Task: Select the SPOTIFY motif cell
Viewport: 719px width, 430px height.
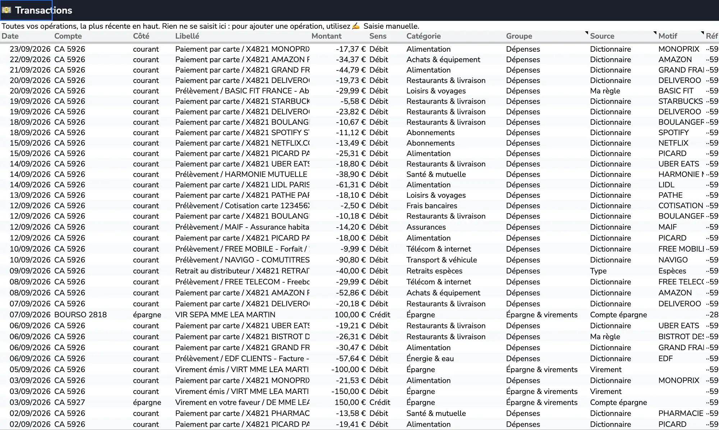Action: (674, 133)
